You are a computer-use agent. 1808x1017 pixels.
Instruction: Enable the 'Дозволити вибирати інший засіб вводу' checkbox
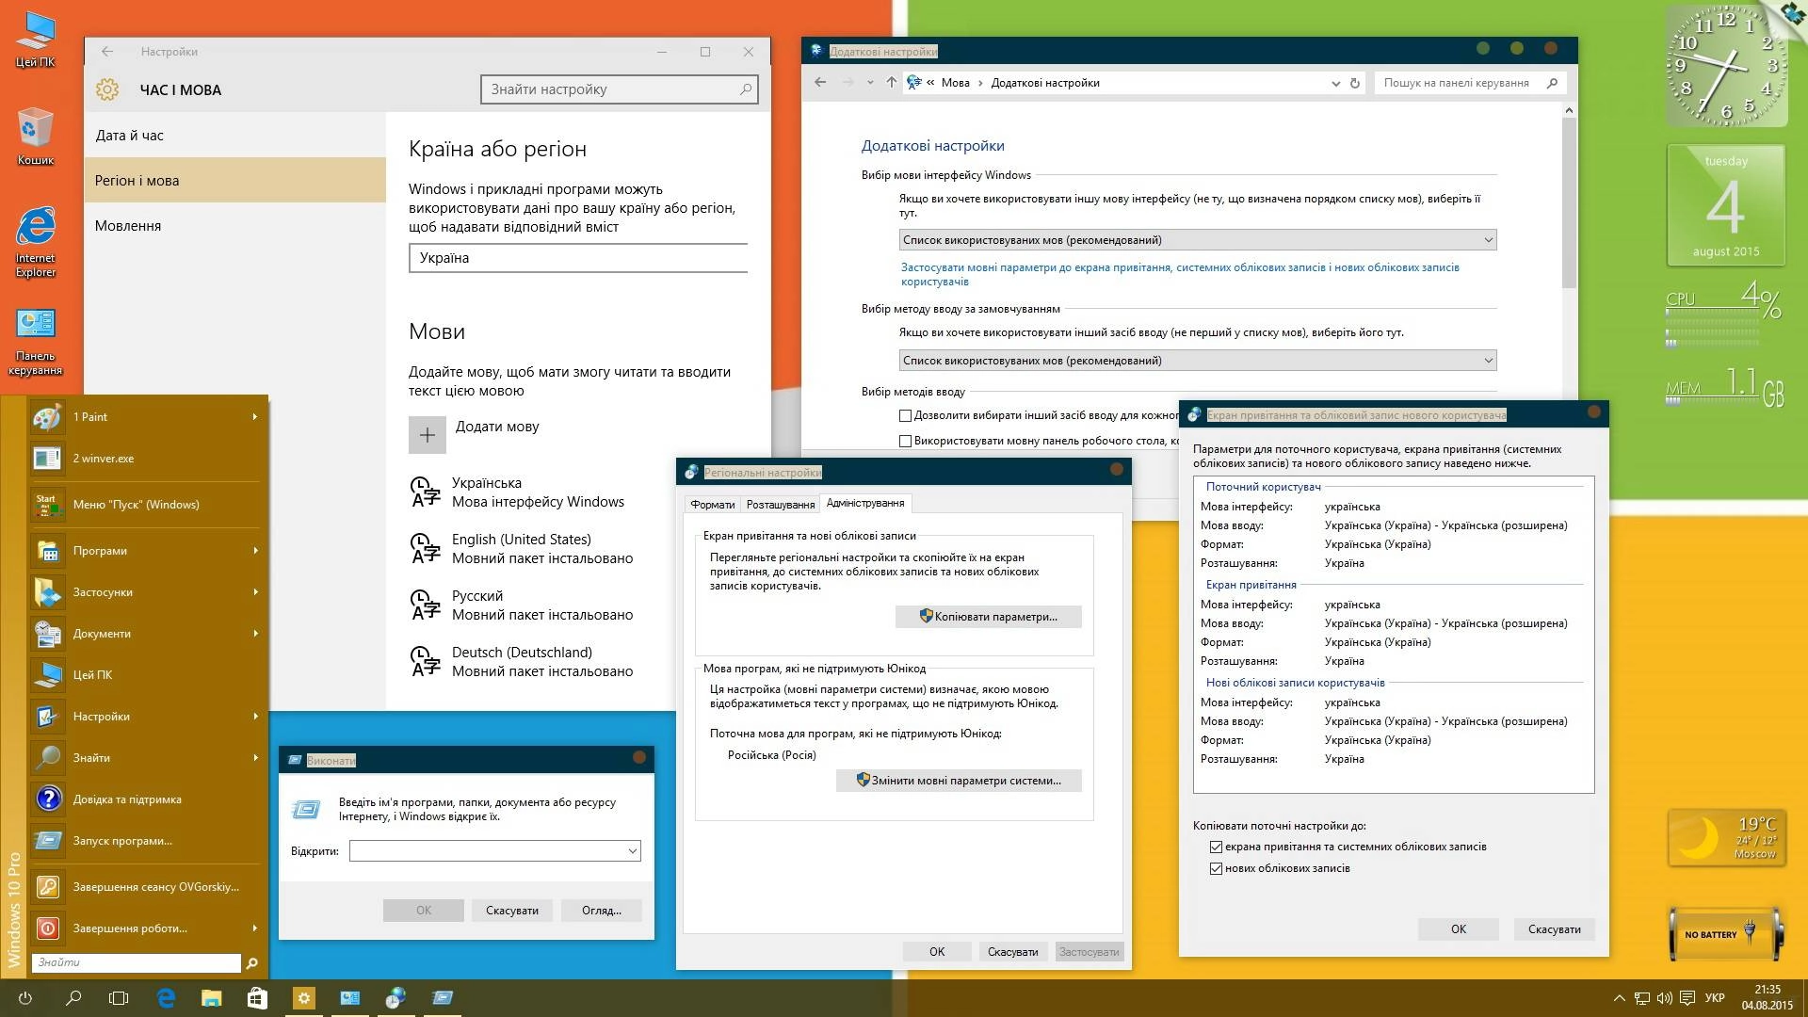pos(905,414)
